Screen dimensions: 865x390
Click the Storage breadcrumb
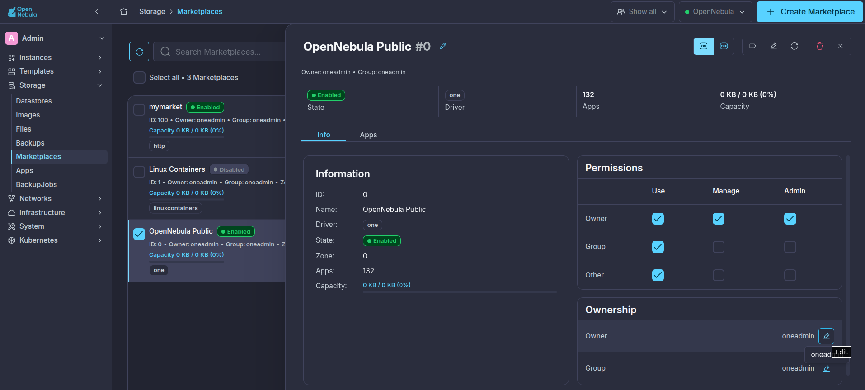click(152, 12)
